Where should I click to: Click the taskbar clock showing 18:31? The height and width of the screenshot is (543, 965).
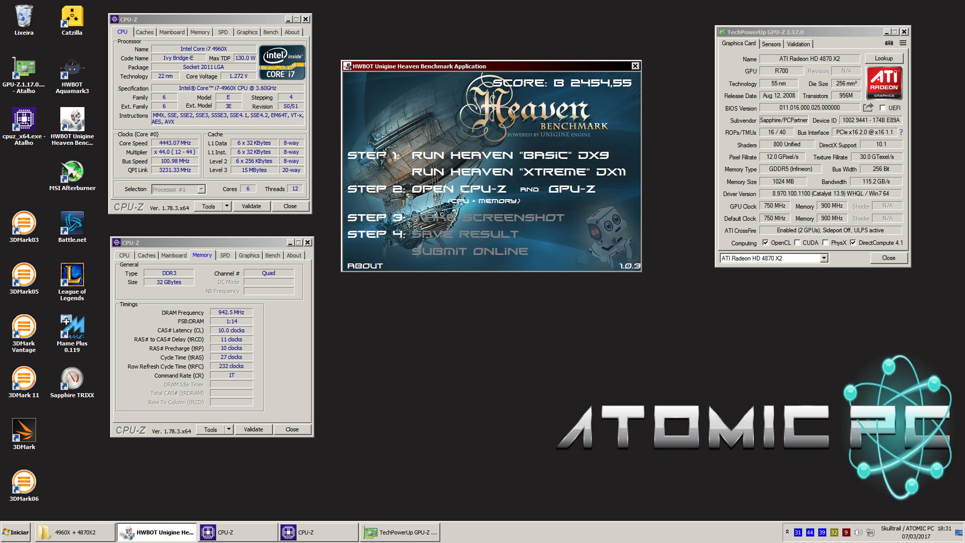(x=944, y=528)
